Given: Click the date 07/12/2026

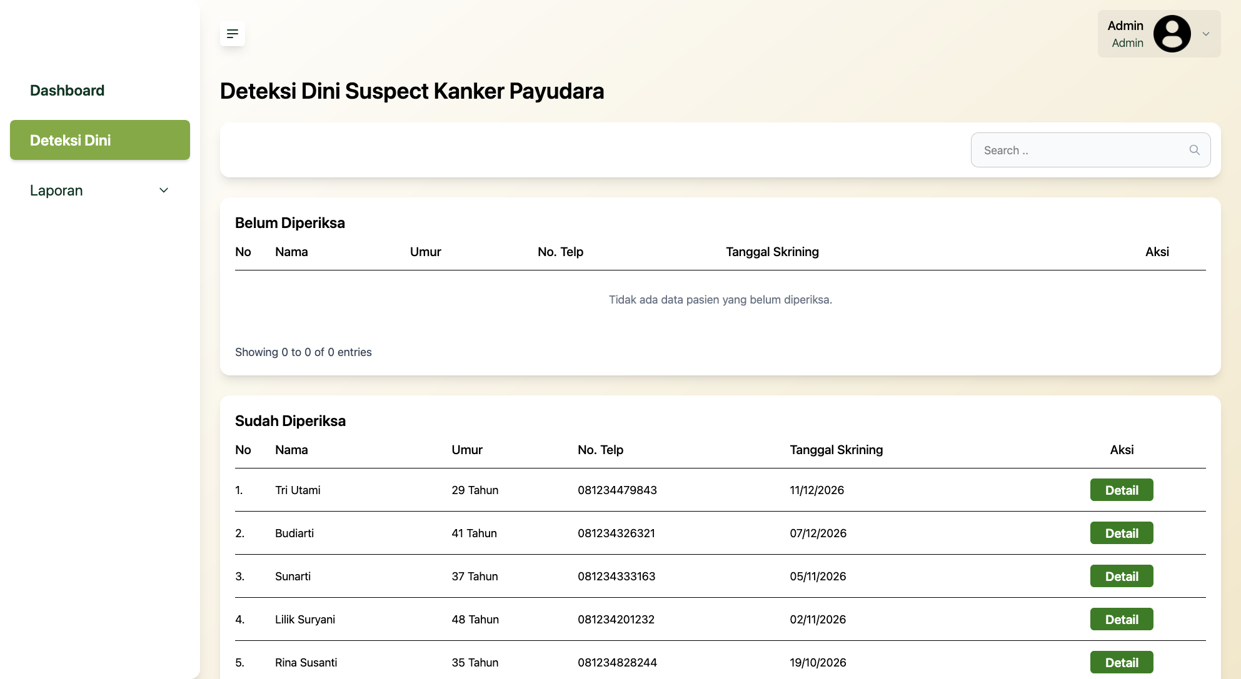Looking at the screenshot, I should click(818, 533).
